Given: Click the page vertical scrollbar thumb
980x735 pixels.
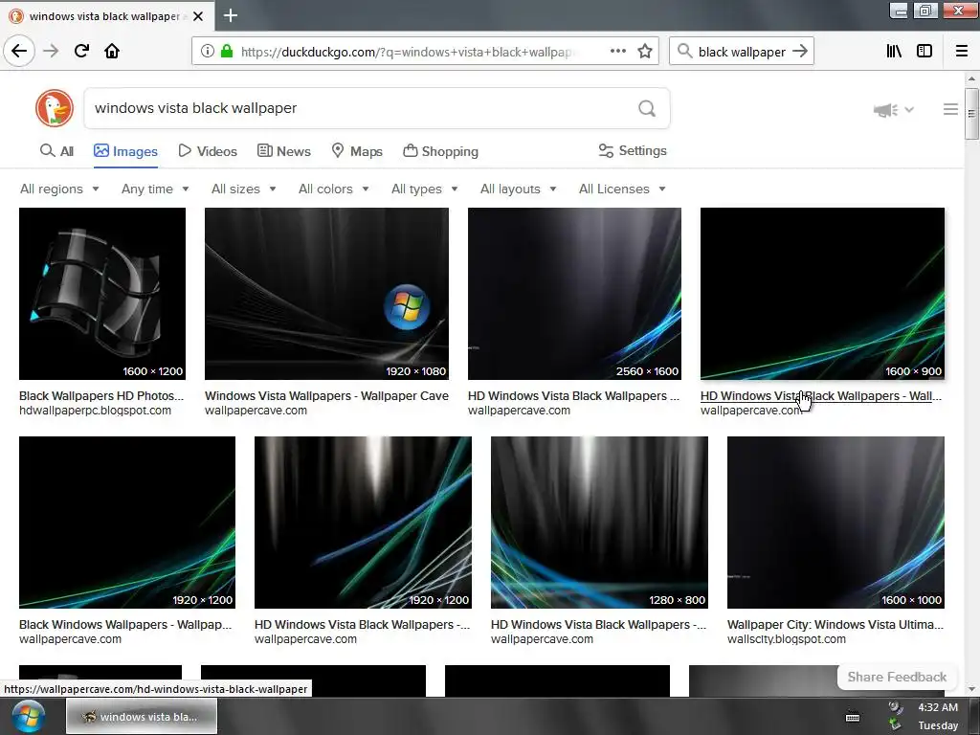Looking at the screenshot, I should click(x=971, y=114).
